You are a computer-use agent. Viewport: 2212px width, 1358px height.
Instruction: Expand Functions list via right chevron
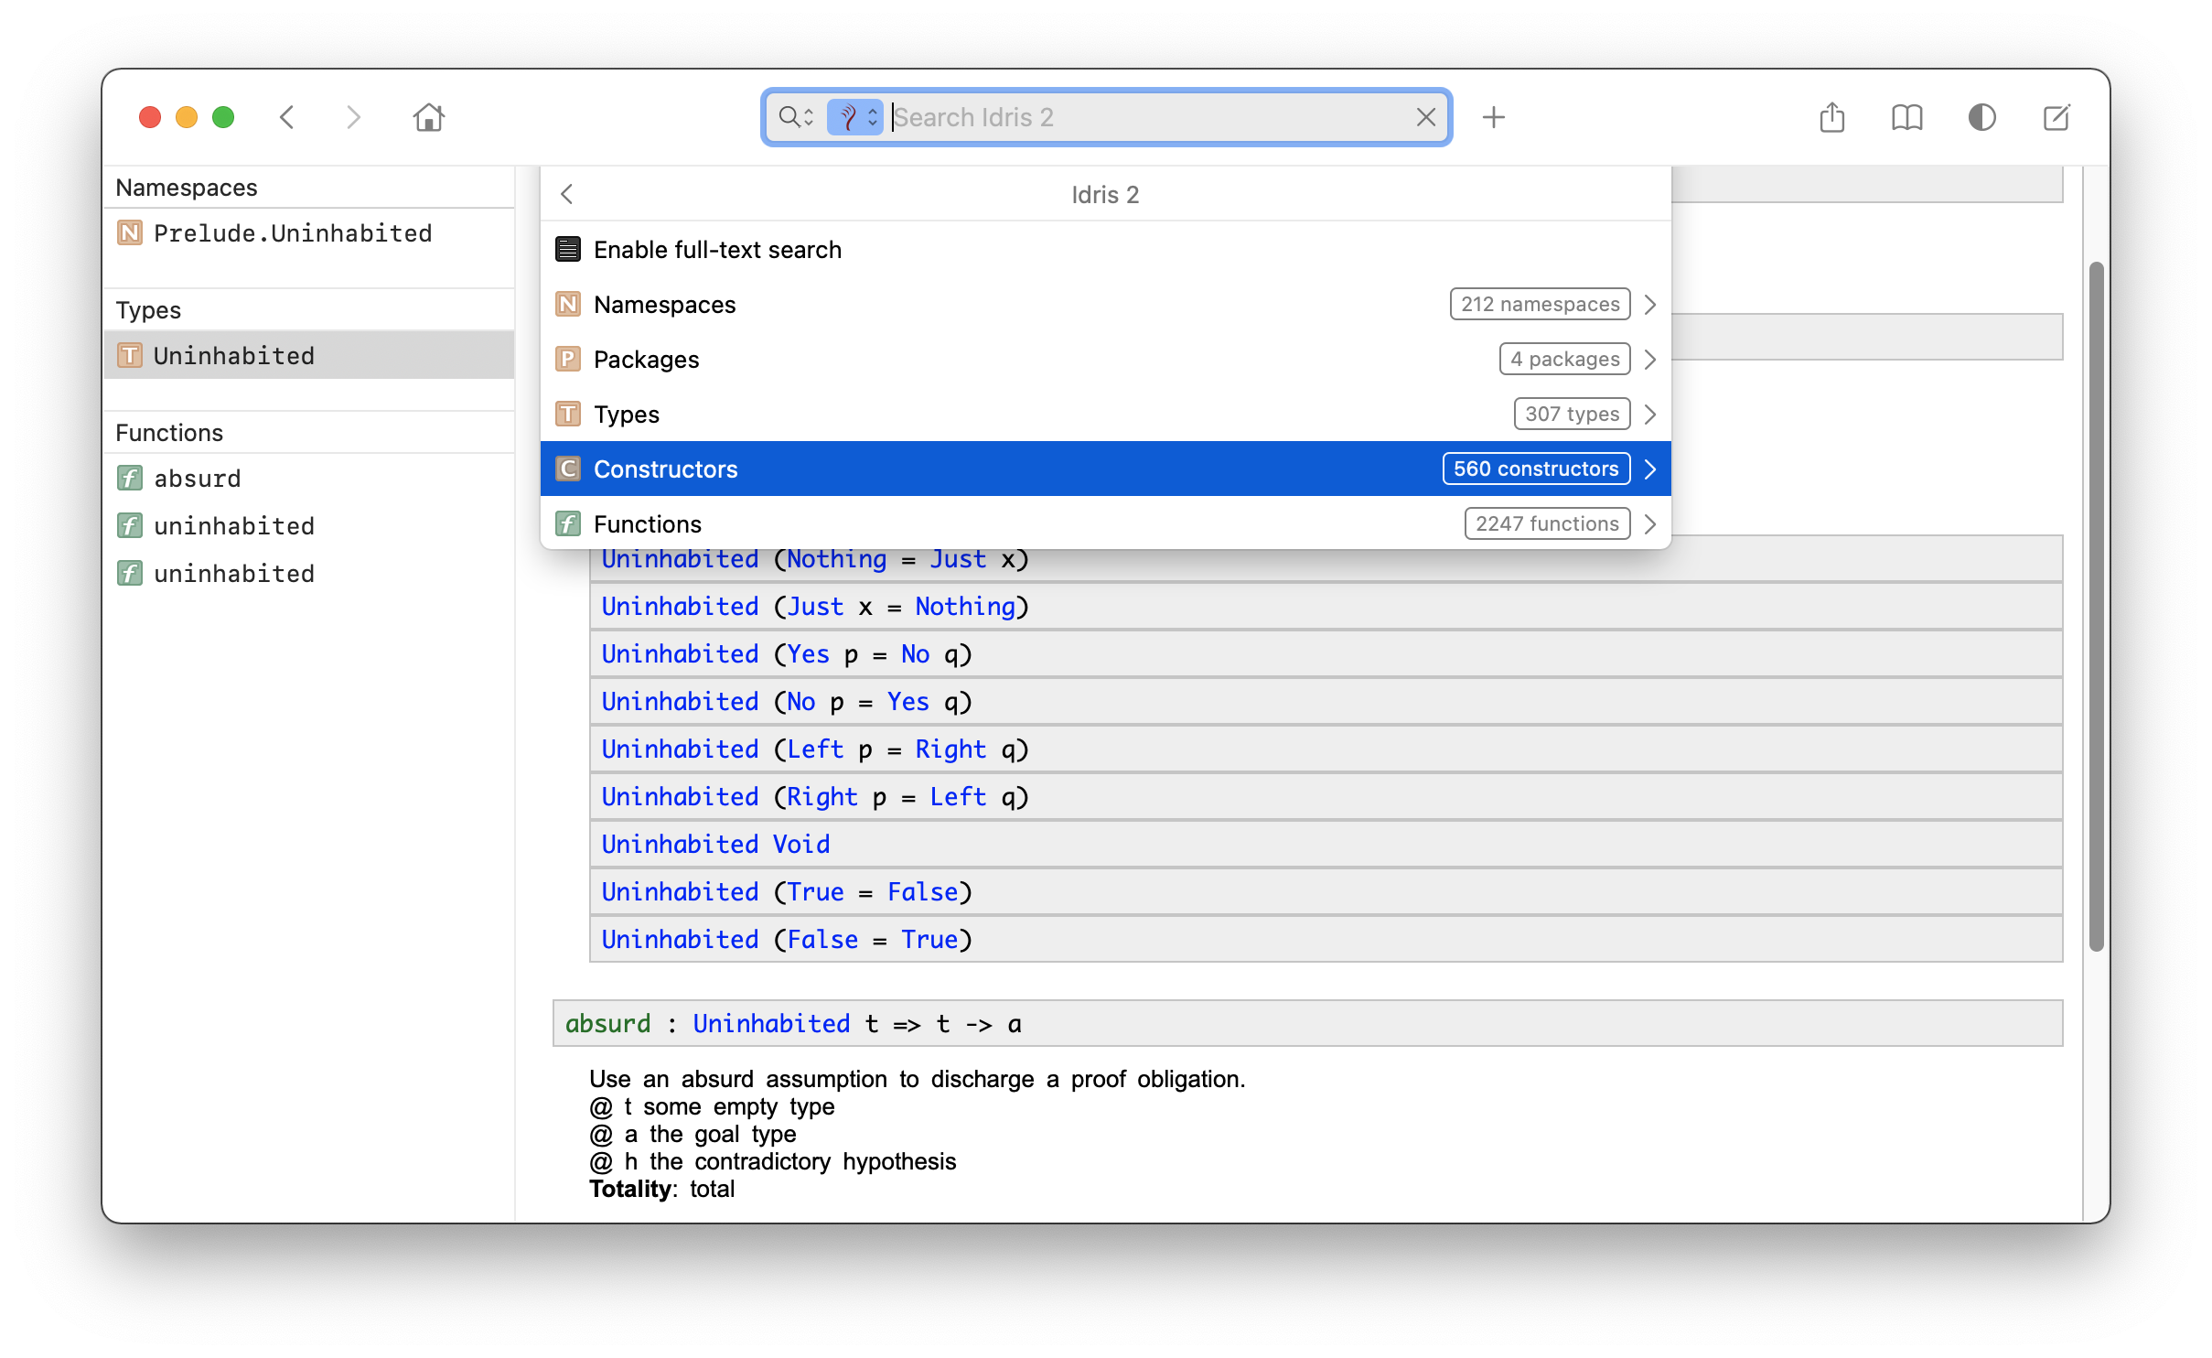click(1649, 524)
